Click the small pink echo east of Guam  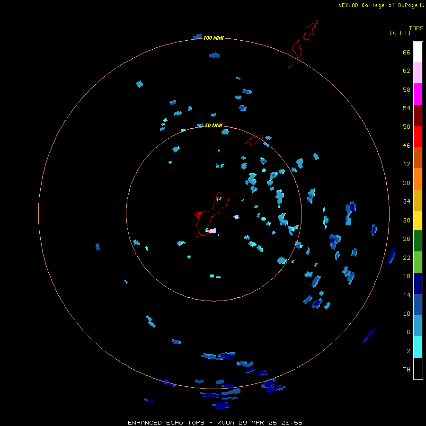point(236,217)
